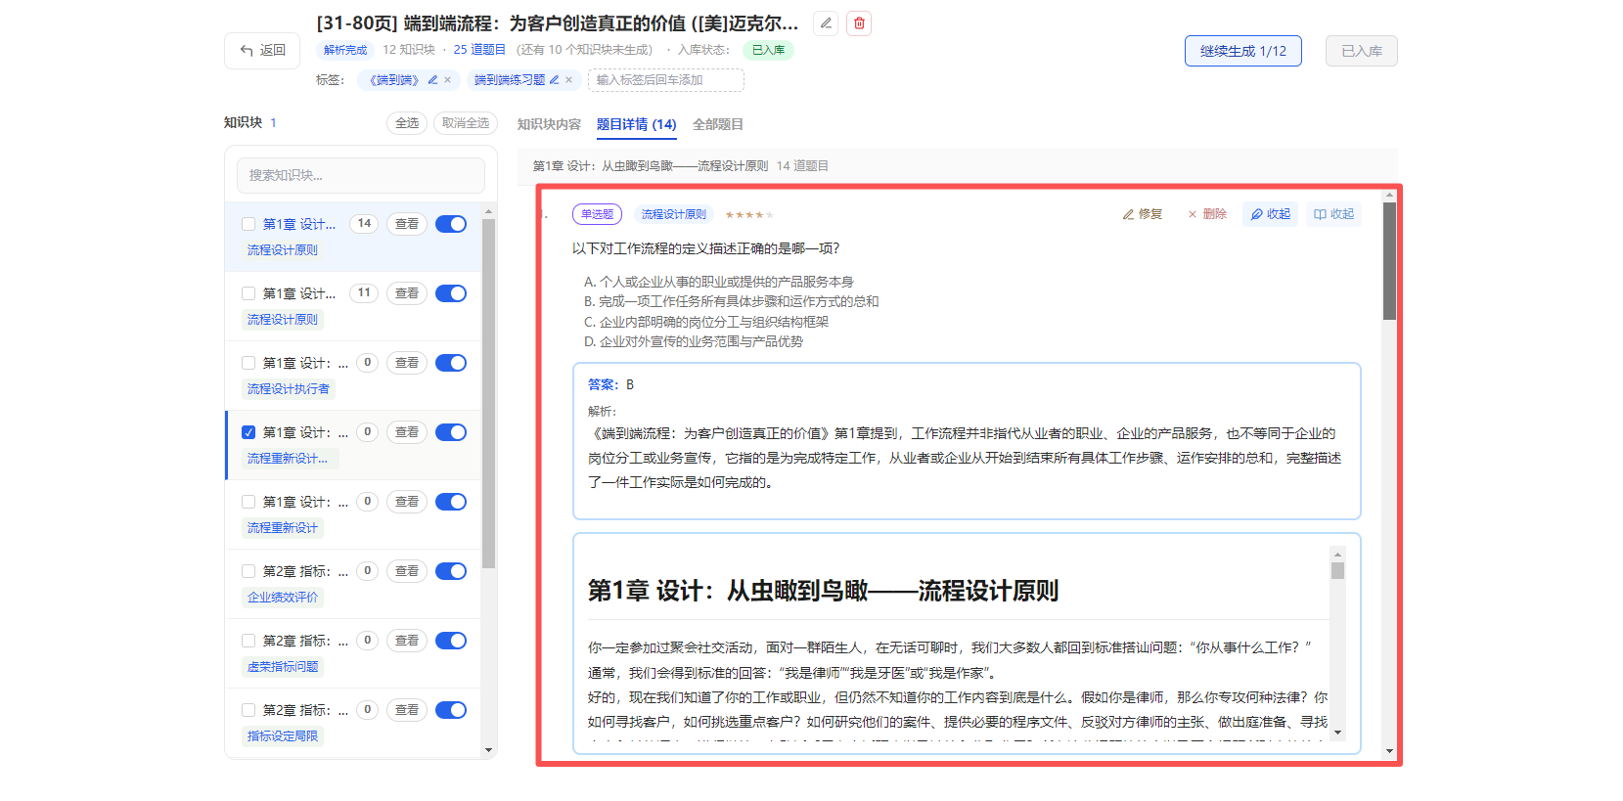Select answer option A 个人或企业从事的职业
The height and width of the screenshot is (801, 1623).
(x=719, y=282)
